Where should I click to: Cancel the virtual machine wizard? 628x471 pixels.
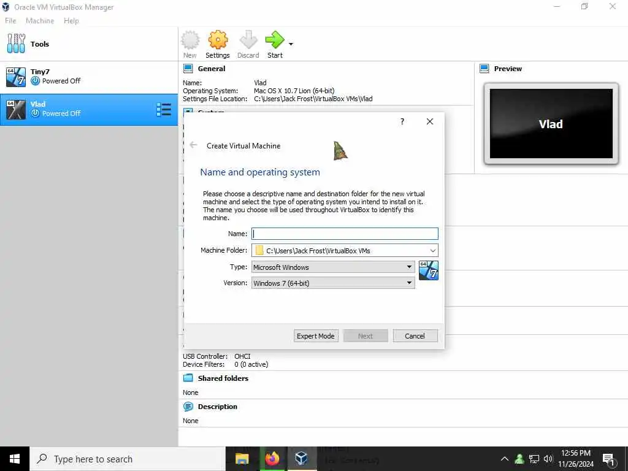(415, 336)
